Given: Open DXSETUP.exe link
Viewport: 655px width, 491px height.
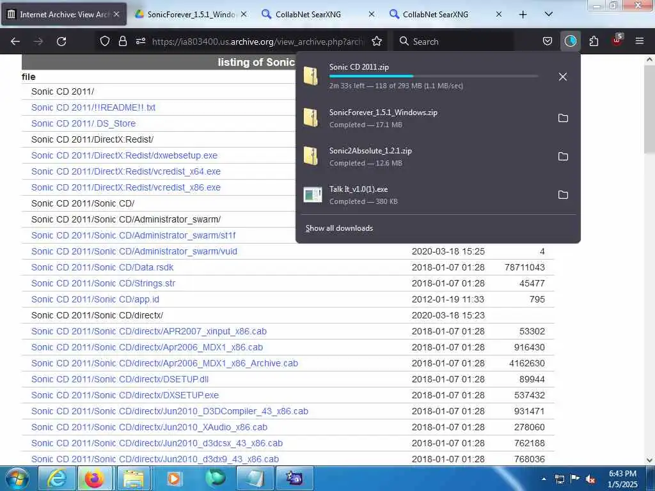Looking at the screenshot, I should pos(125,395).
